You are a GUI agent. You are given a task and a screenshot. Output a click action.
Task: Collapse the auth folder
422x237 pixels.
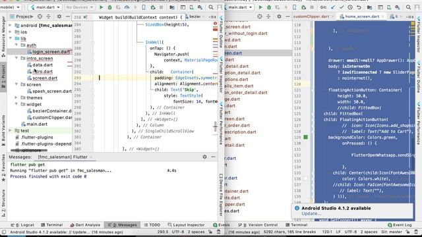(x=16, y=45)
